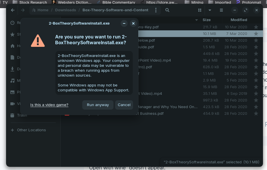Sort files by Modified column
Screen dimensions: 267x170
click(x=239, y=20)
